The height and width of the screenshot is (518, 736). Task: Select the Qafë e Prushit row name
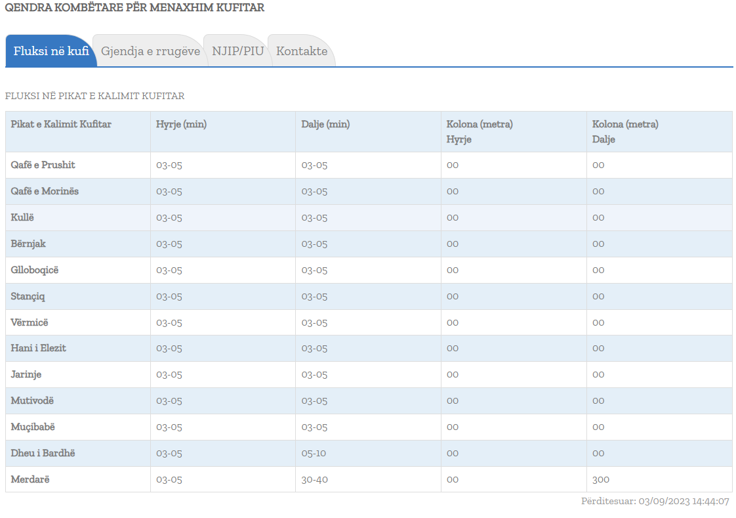click(43, 165)
